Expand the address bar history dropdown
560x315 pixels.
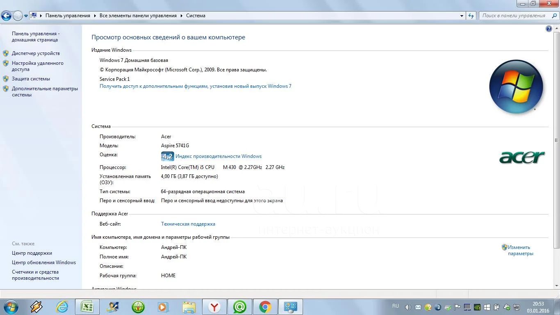[x=462, y=16]
